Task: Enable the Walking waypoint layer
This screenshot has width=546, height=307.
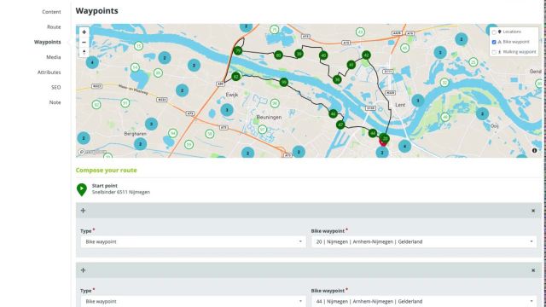Action: coord(494,52)
